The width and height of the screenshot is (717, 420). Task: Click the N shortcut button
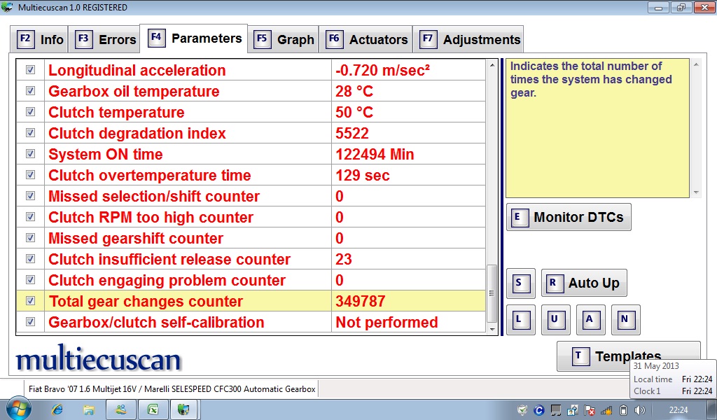pos(625,319)
